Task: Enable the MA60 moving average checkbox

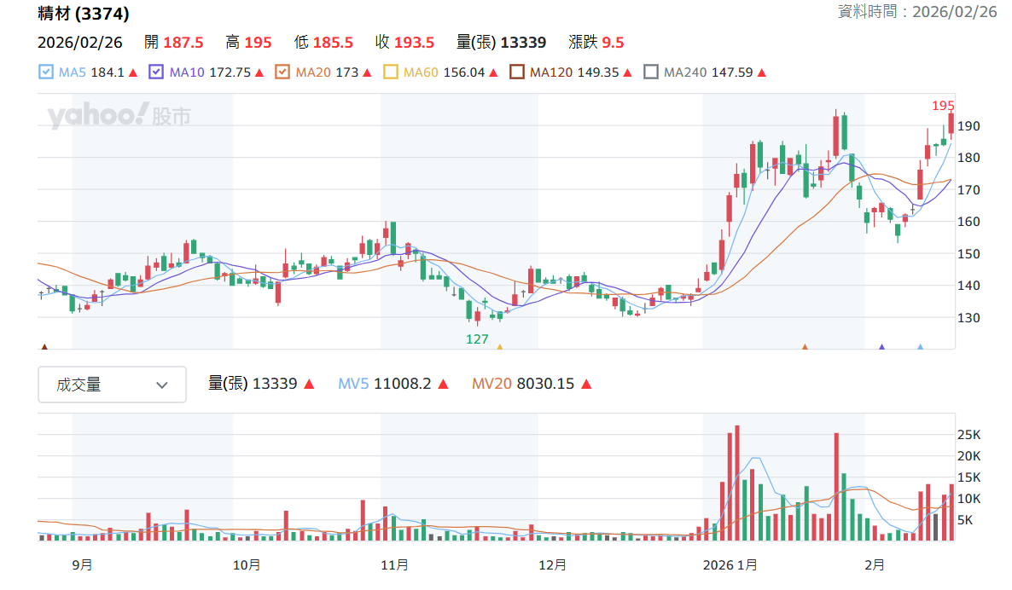Action: (391, 72)
